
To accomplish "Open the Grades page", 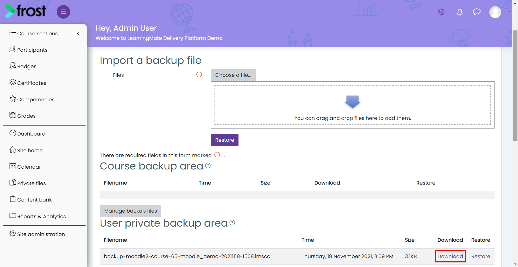I will (26, 116).
